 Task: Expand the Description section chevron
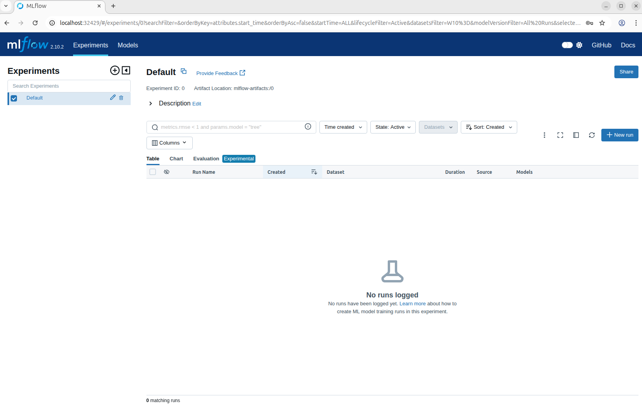coord(150,103)
